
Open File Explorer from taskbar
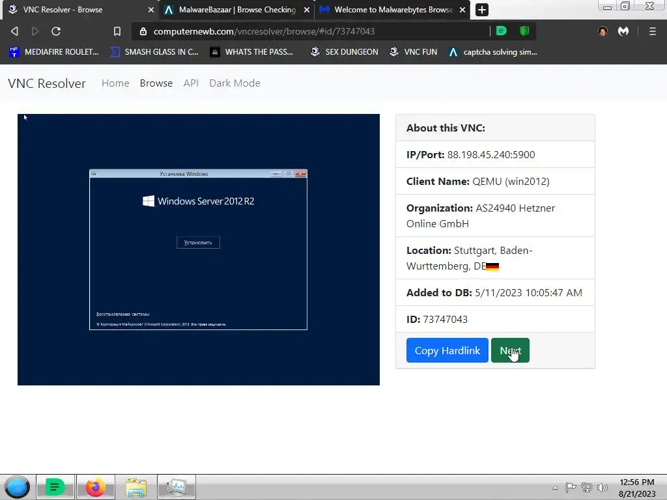[x=136, y=487]
